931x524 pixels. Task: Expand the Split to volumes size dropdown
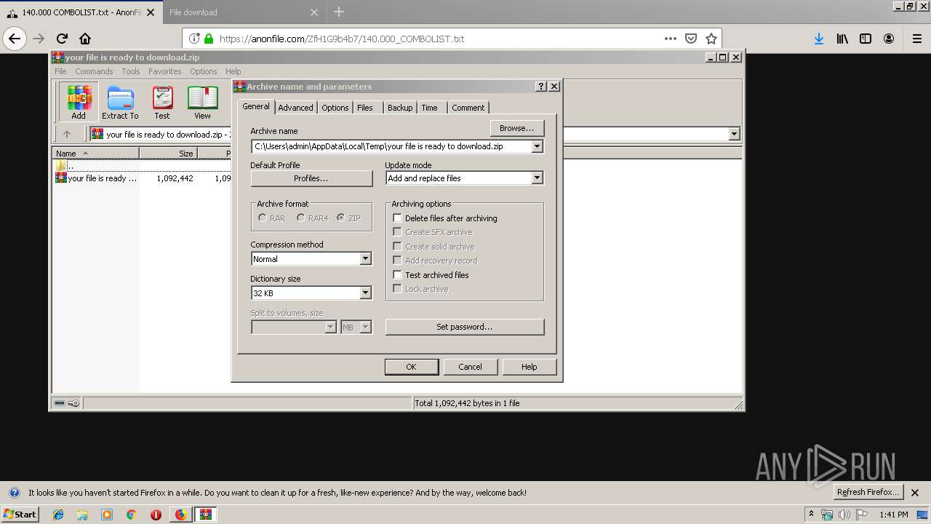tap(330, 327)
